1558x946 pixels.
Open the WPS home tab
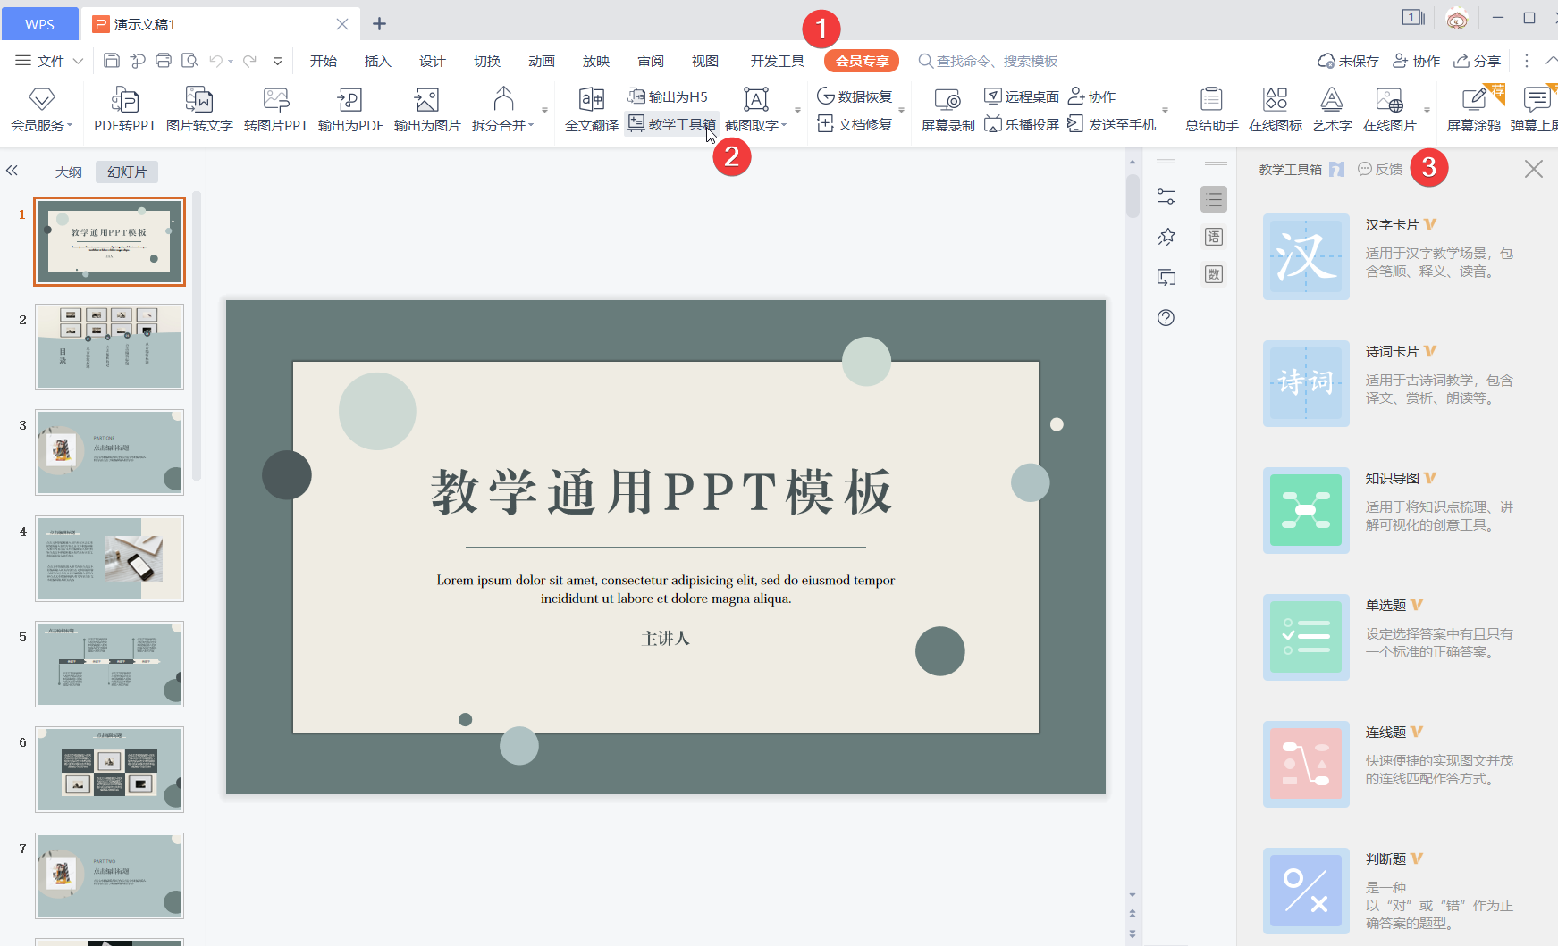tap(39, 24)
